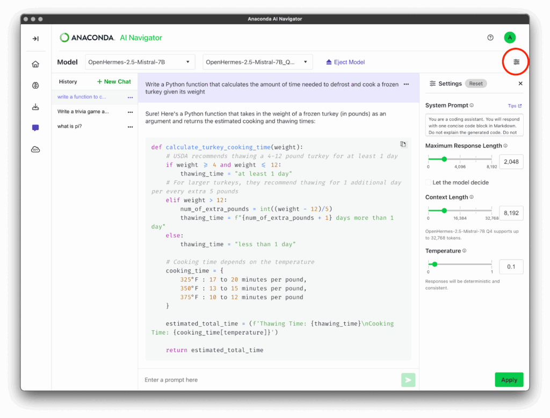Apply the settings
Screen dimensions: 550x418
tap(509, 380)
